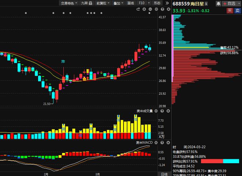Click the yellow current-price chip bar

191,48
